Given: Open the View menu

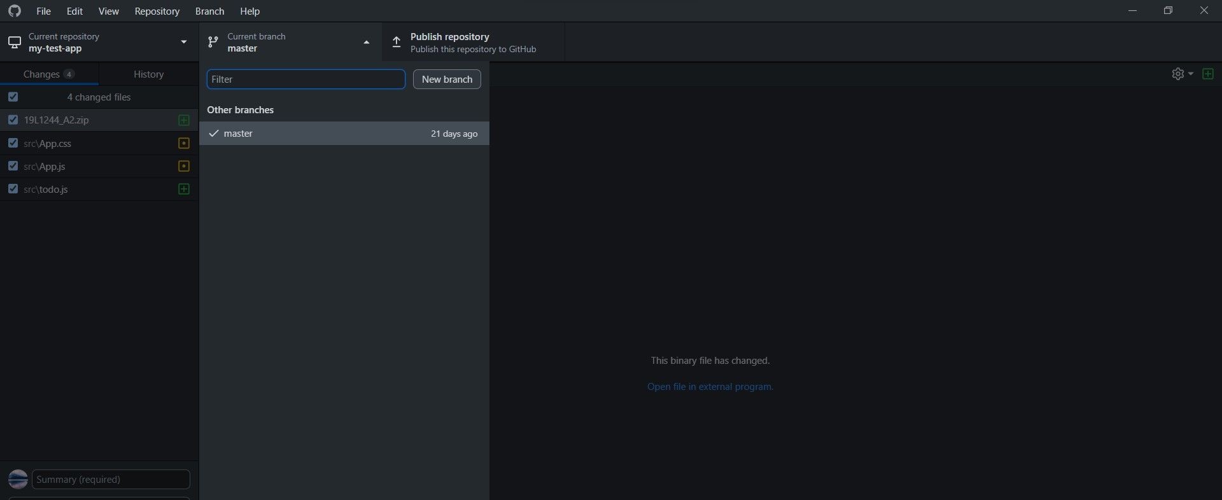Looking at the screenshot, I should tap(108, 11).
